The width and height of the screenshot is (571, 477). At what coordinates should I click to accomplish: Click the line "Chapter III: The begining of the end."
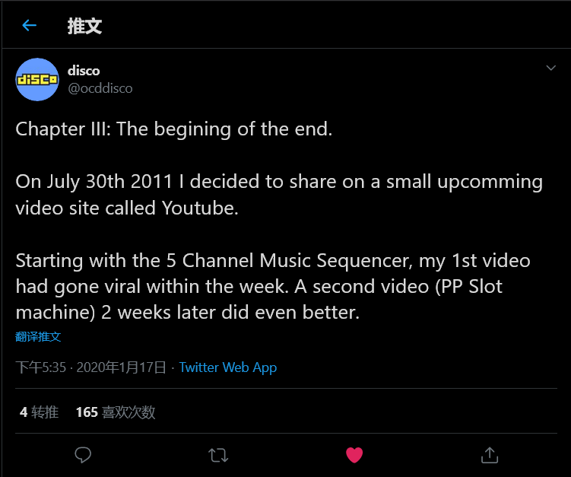pyautogui.click(x=174, y=129)
